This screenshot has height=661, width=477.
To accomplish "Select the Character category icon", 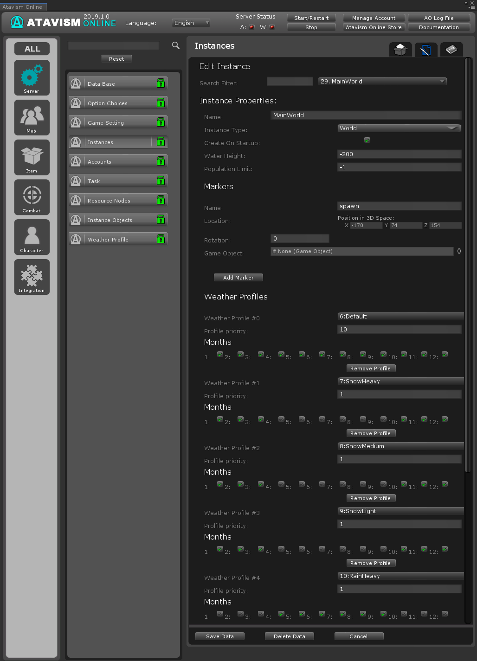I will point(32,237).
